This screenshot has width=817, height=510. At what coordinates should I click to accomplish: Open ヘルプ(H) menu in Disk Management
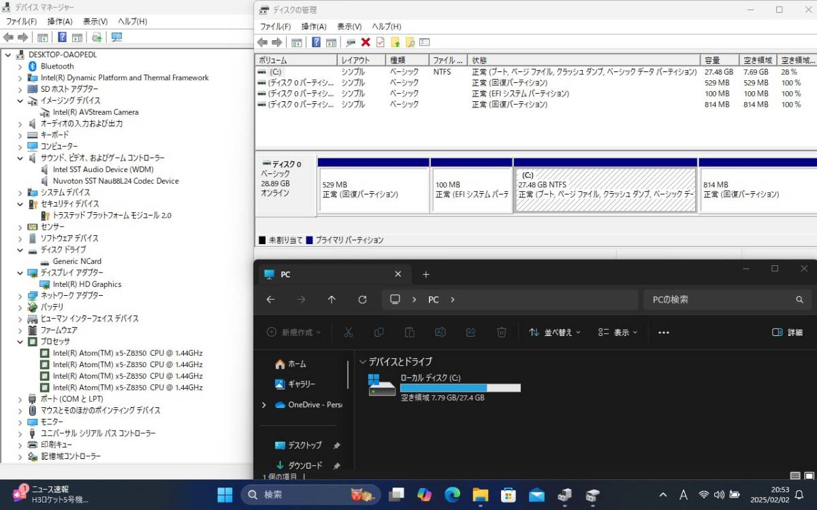click(386, 27)
